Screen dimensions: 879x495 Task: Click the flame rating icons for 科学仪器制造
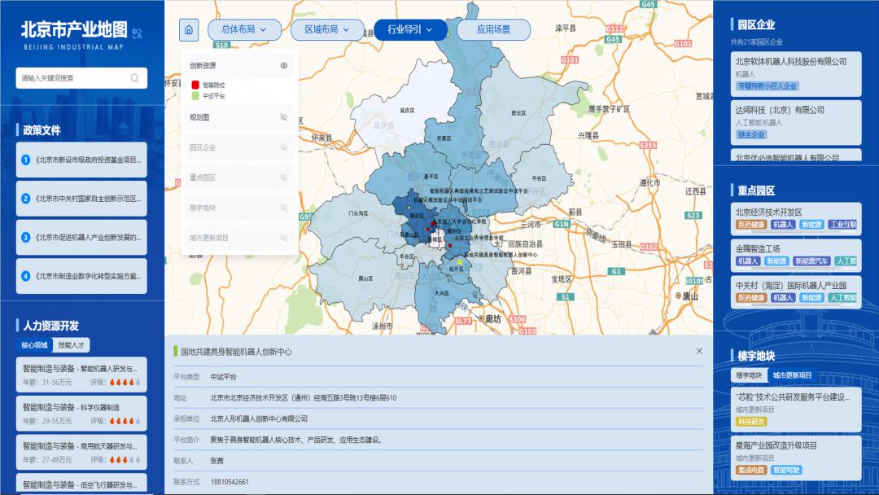(125, 422)
